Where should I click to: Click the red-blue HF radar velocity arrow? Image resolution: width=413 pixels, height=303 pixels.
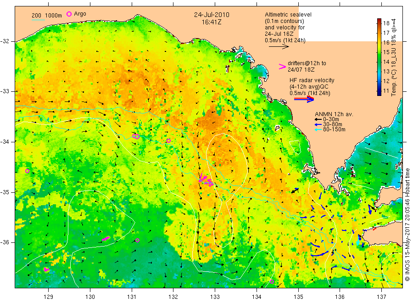pyautogui.click(x=304, y=99)
